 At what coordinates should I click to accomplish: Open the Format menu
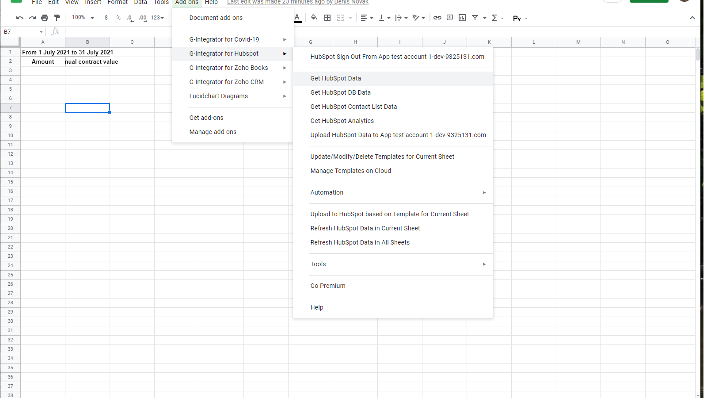click(x=118, y=2)
